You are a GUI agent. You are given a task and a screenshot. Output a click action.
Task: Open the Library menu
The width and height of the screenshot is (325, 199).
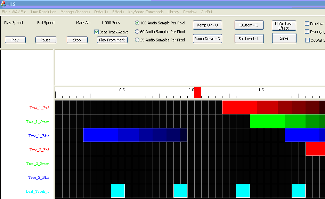coord(173,12)
